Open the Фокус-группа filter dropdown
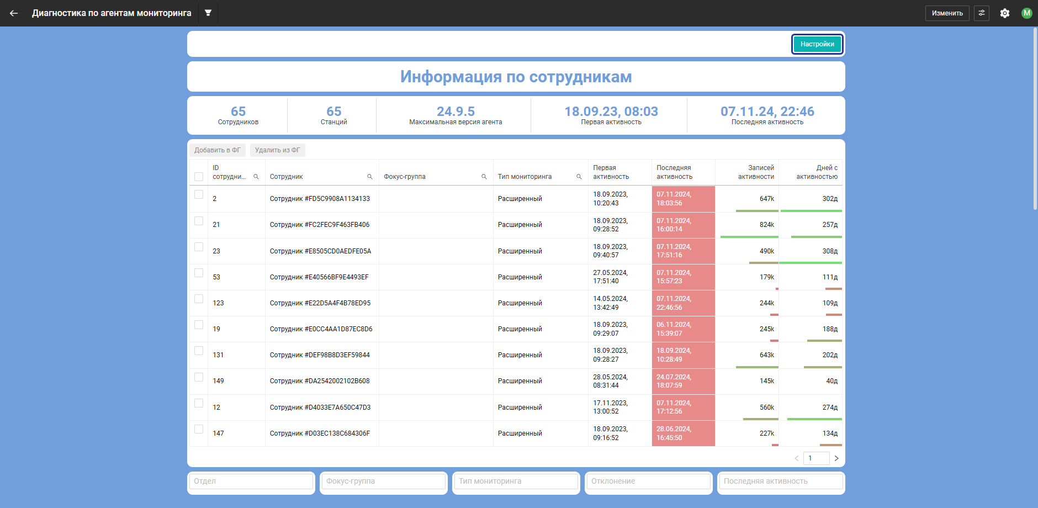 point(384,481)
